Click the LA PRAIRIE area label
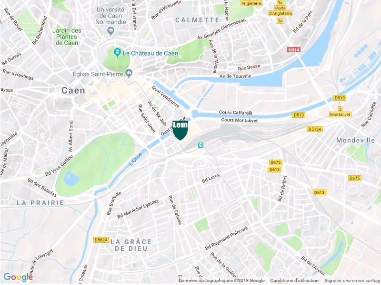This screenshot has width=381, height=285. click(x=40, y=203)
